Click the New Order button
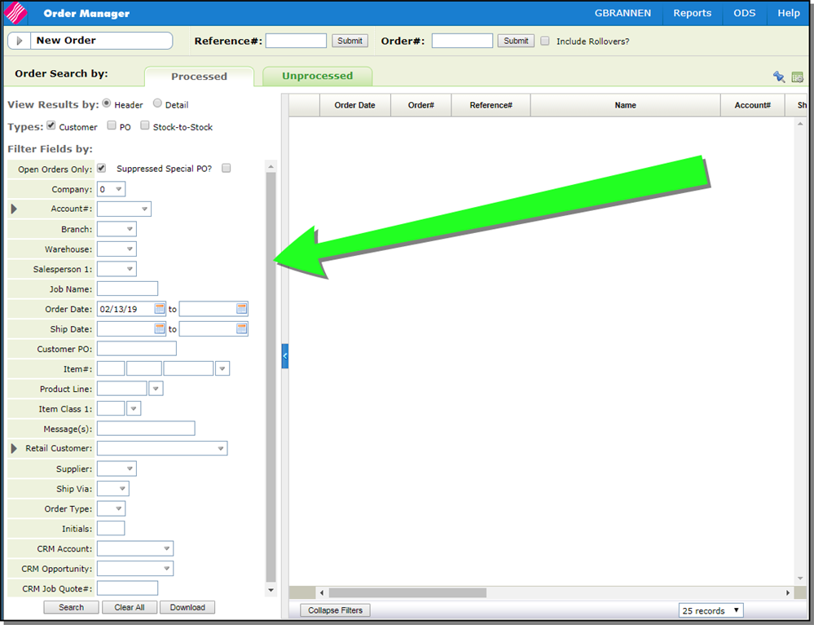Image resolution: width=814 pixels, height=625 pixels. (90, 41)
